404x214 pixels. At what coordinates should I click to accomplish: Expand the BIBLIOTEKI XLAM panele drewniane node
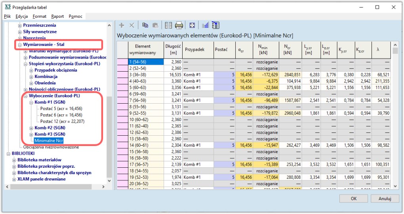pos(14,179)
